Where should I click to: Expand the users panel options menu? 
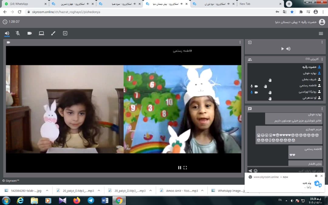point(322,59)
